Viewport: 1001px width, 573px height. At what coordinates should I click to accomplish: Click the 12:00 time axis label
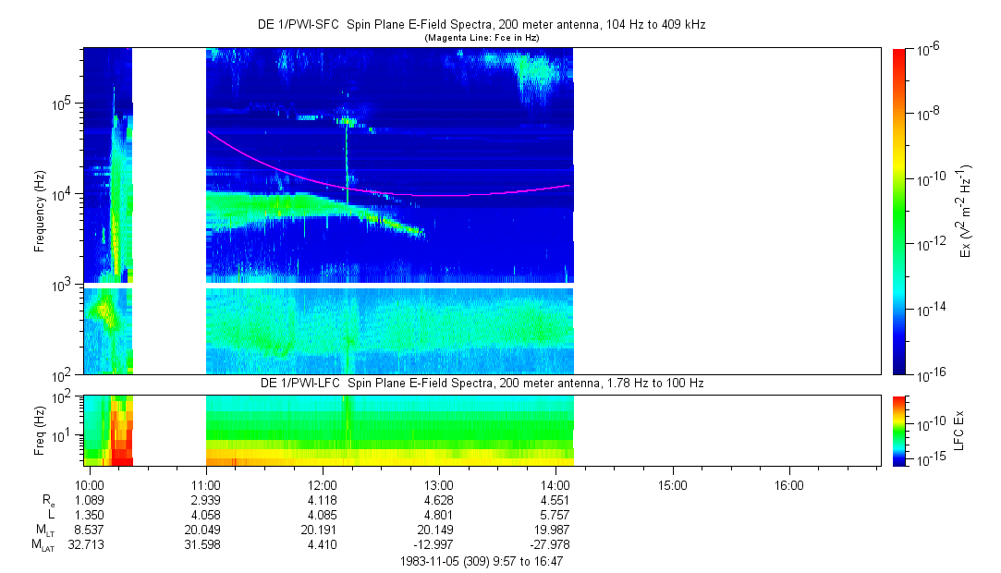(322, 484)
